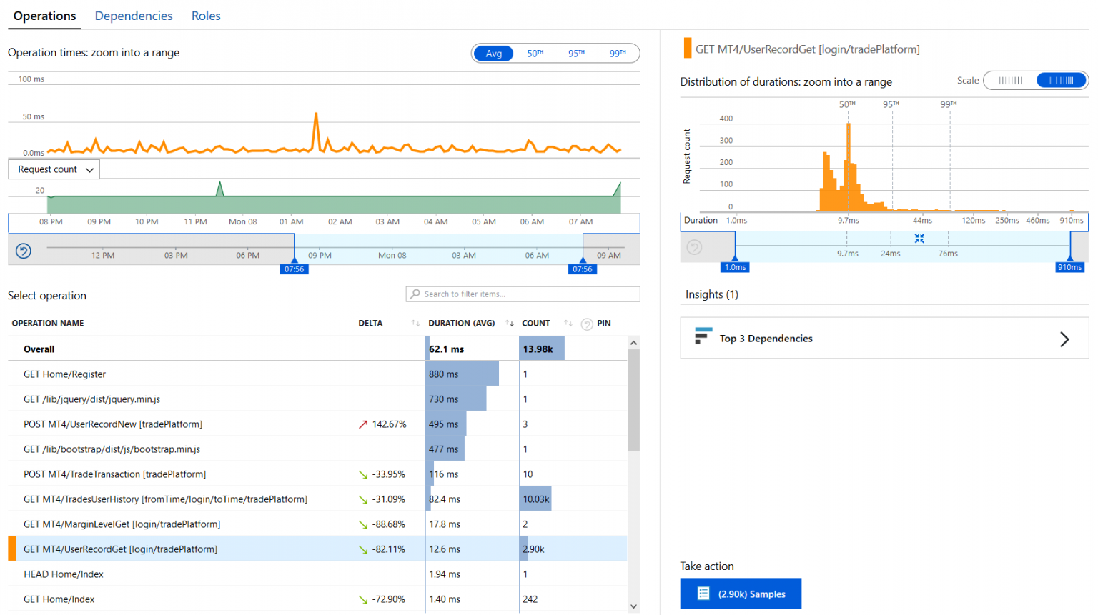The image size is (1098, 615).
Task: Click the circular refresh icon left of PIN
Action: (586, 323)
